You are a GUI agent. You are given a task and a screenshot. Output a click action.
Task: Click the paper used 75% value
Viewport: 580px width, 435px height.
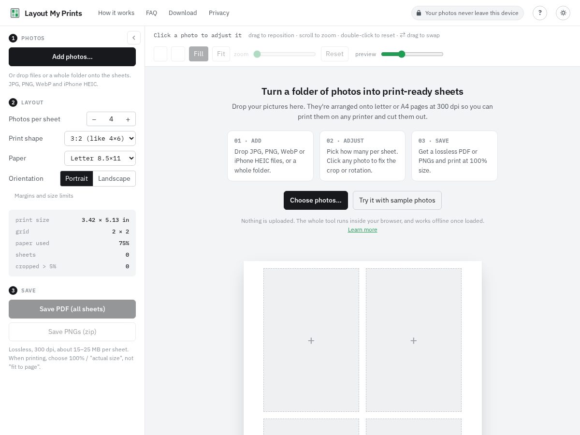(x=124, y=243)
